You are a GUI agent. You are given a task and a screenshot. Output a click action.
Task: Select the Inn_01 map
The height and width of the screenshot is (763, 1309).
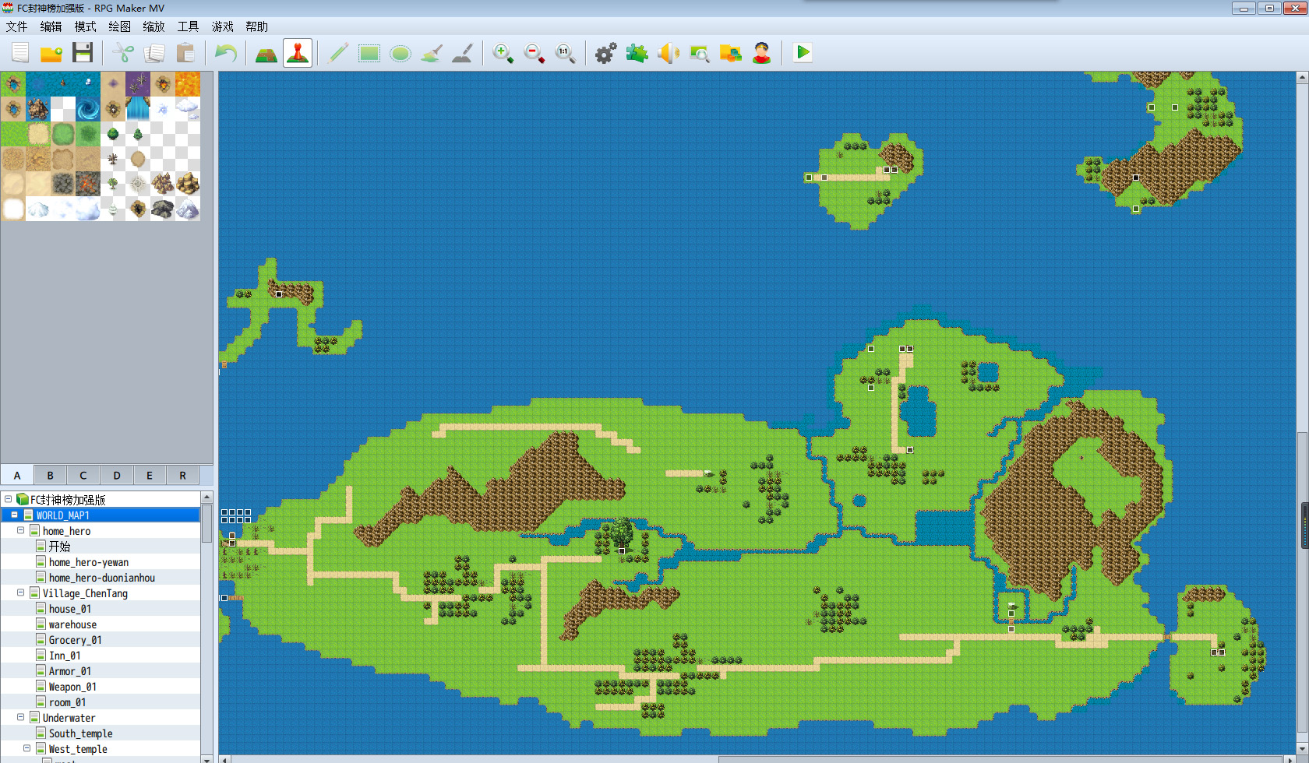click(65, 656)
